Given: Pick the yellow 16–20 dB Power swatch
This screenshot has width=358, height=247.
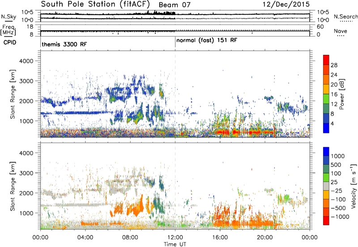Looking at the screenshot, I should [326, 89].
